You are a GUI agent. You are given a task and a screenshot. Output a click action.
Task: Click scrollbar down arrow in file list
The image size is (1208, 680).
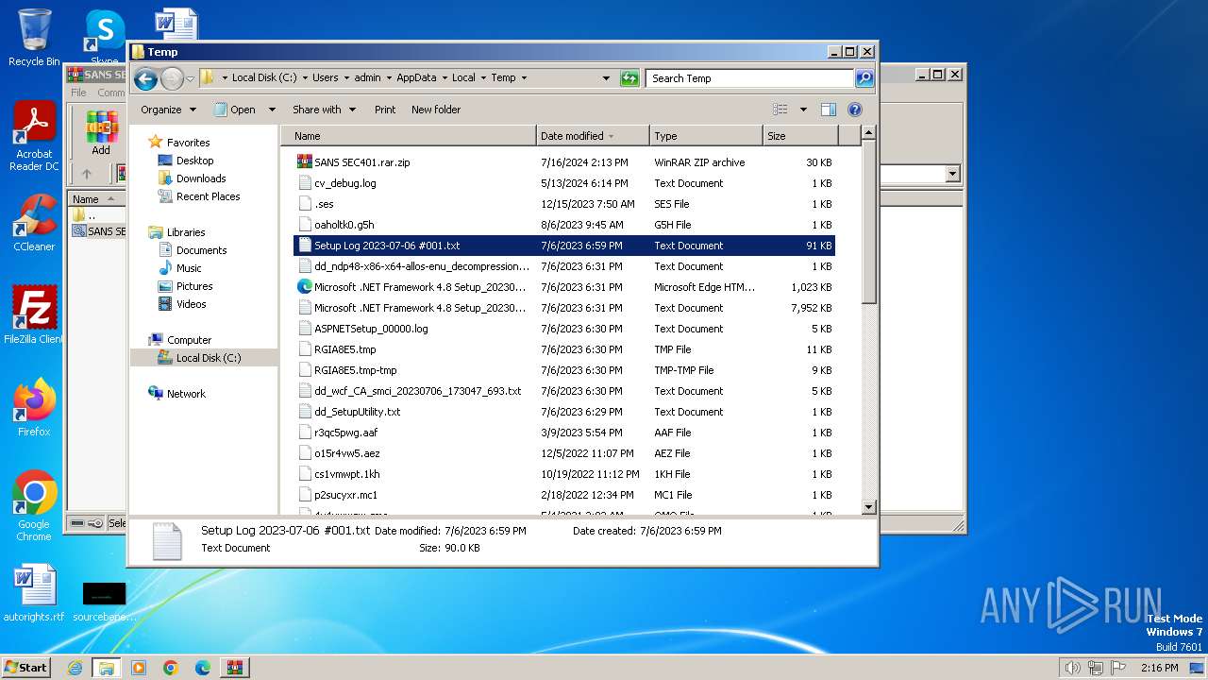[x=869, y=507]
